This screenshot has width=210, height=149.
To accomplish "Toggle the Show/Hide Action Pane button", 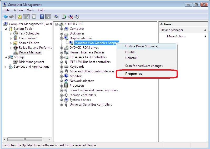I will [48, 17].
